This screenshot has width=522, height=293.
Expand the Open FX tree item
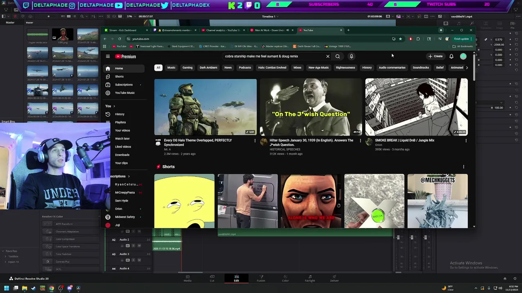click(x=5, y=262)
